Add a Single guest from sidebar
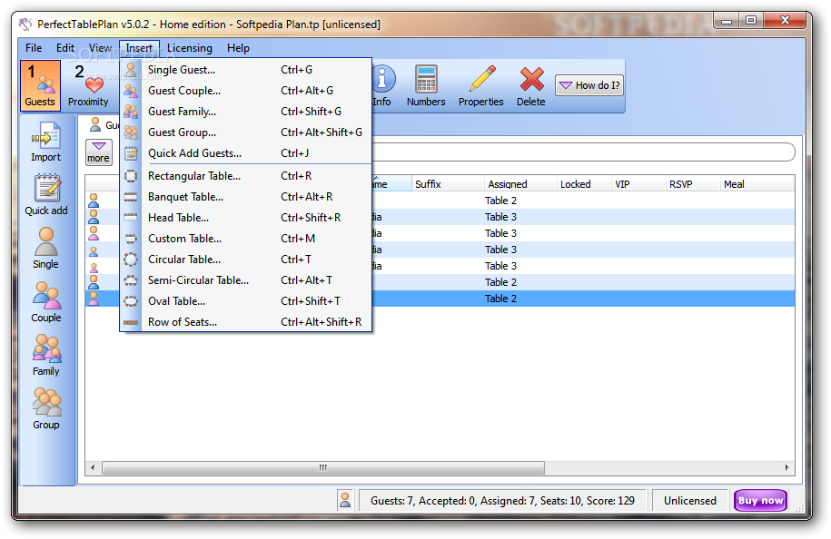Image resolution: width=831 pixels, height=539 pixels. (45, 249)
